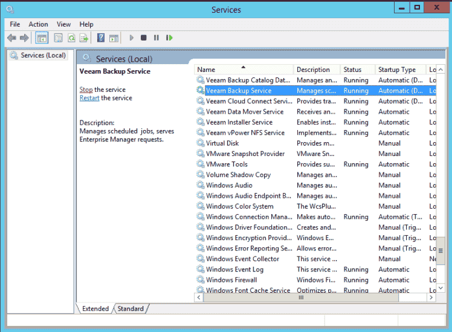
Task: Click the Back arrow toolbar icon
Action: pyautogui.click(x=11, y=37)
